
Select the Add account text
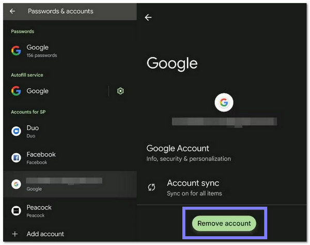[45, 234]
